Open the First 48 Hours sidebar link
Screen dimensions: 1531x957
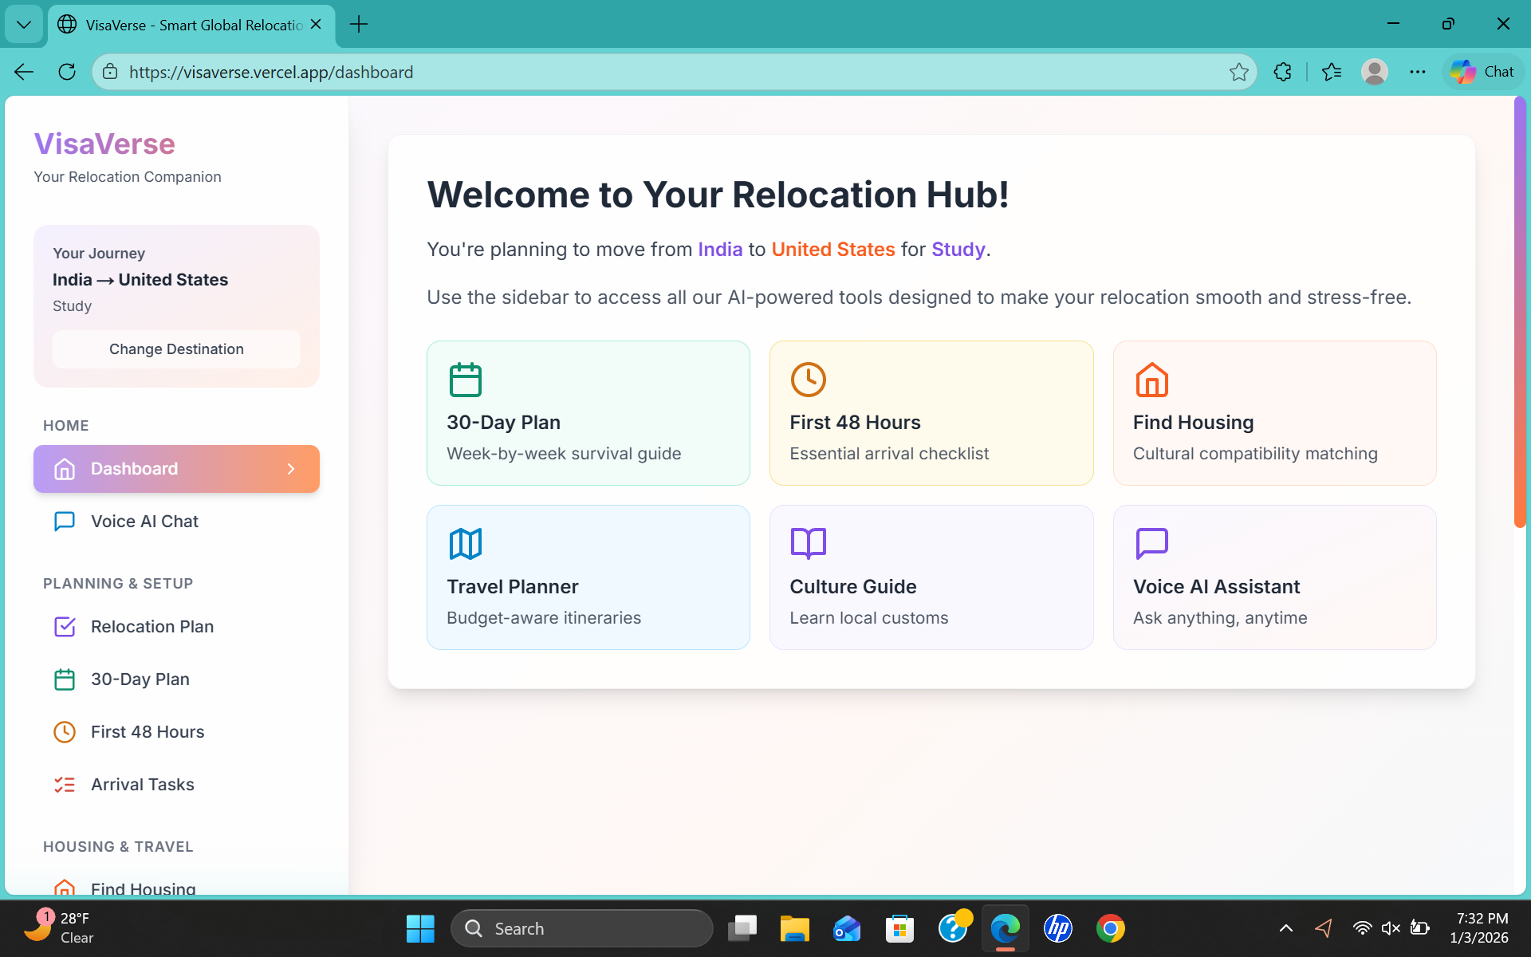(148, 732)
